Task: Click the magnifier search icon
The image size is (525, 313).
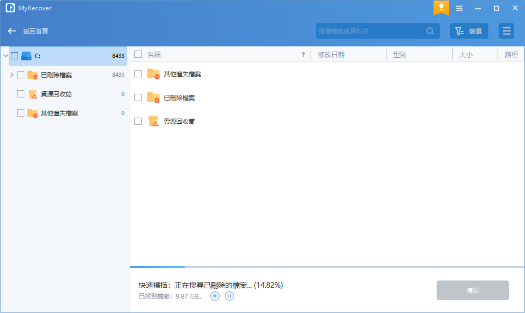Action: (430, 31)
